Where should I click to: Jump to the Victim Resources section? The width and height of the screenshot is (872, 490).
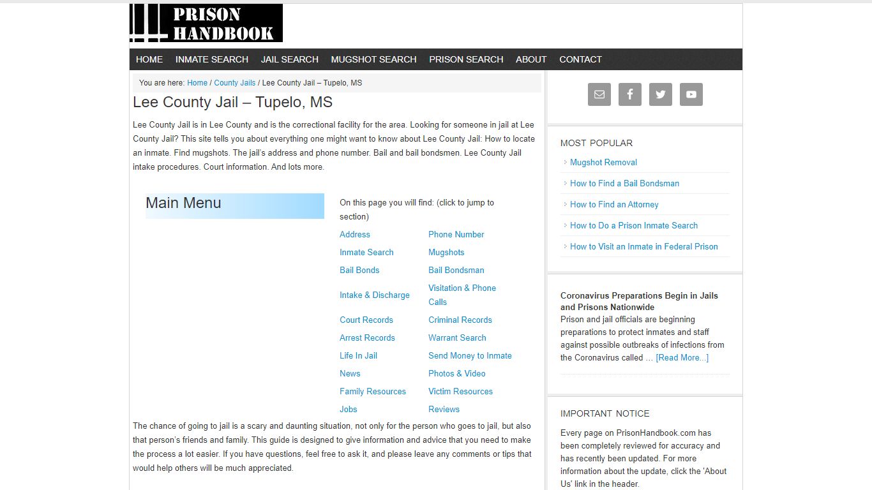pyautogui.click(x=460, y=391)
